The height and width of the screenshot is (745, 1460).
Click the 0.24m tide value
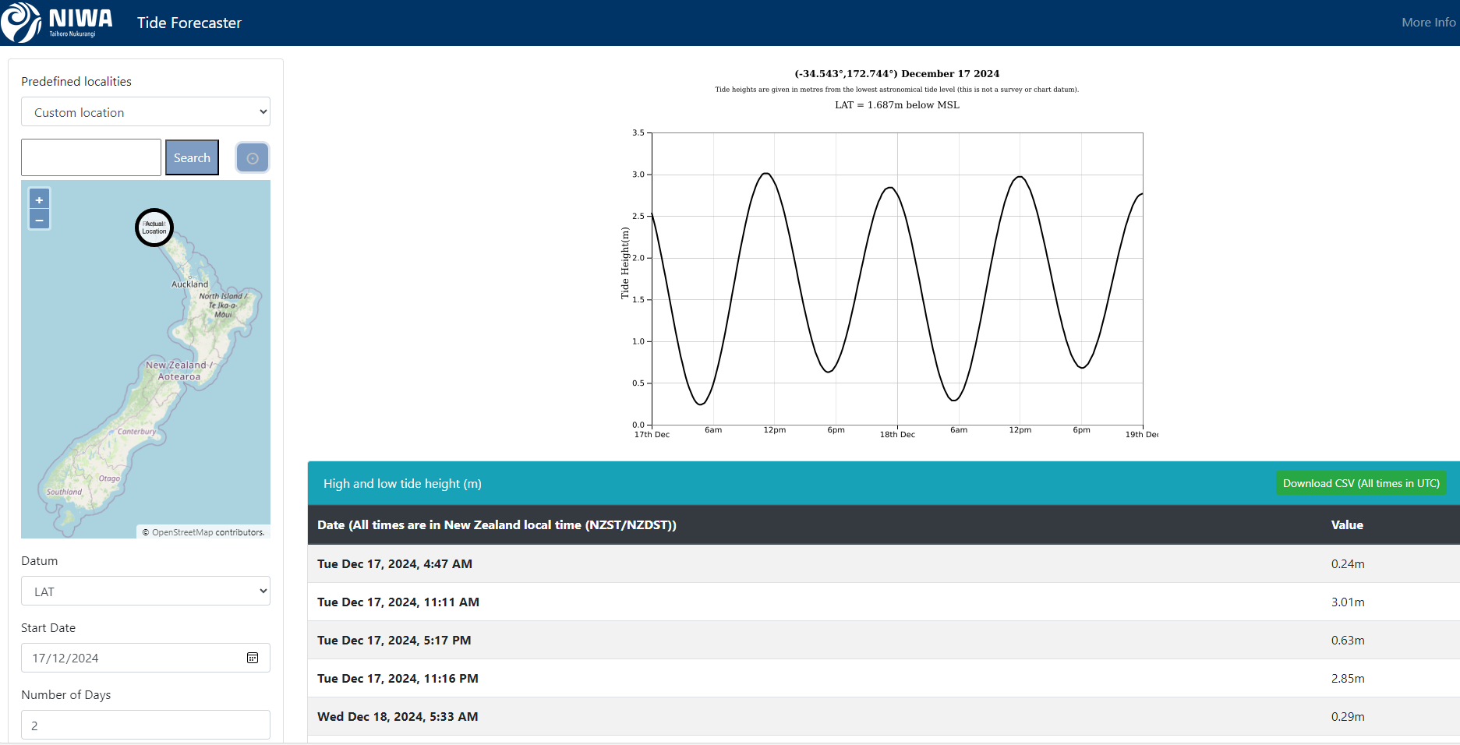point(1348,563)
